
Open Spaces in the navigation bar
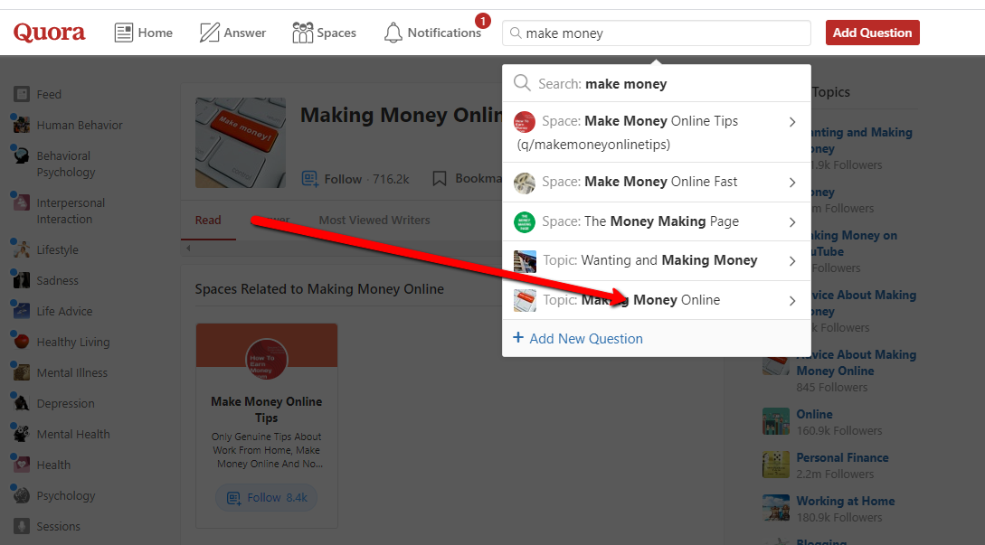(x=324, y=33)
